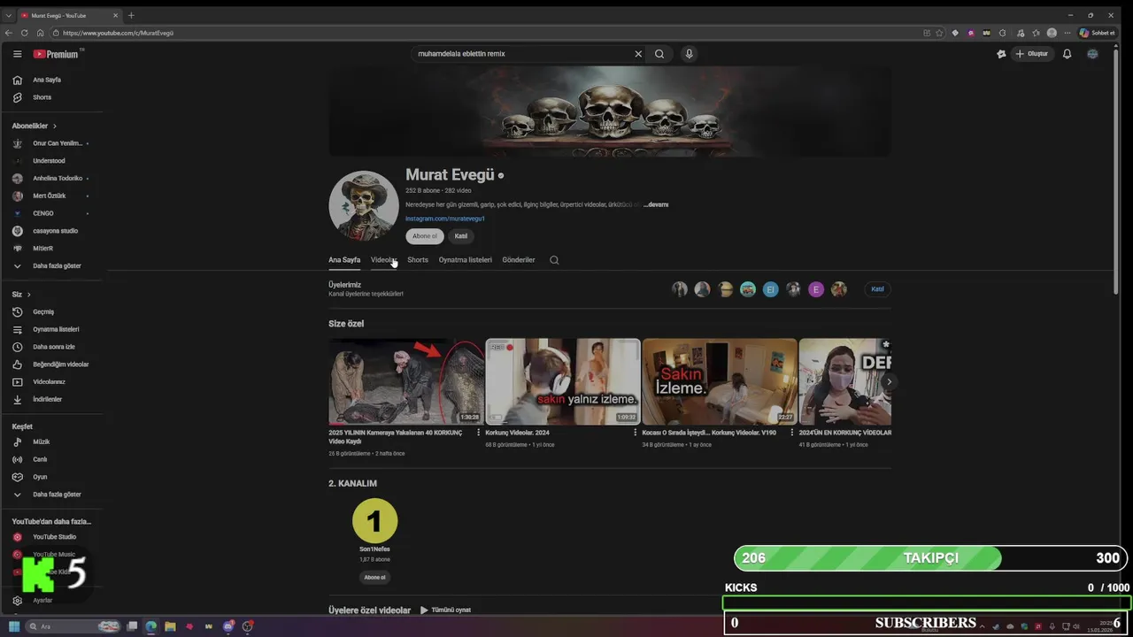Viewport: 1133px width, 637px height.
Task: Expand the Siz section chevron
Action: click(x=28, y=295)
